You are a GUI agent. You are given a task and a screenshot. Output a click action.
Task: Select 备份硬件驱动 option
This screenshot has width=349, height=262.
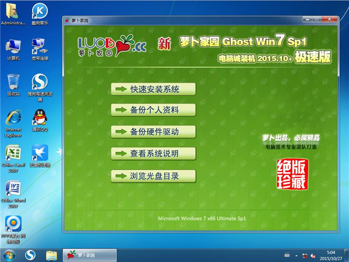pyautogui.click(x=153, y=132)
